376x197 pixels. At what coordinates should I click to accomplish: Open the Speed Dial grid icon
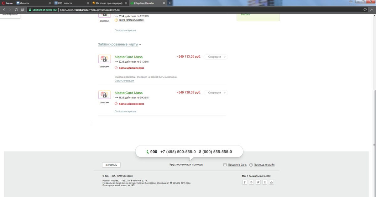click(23, 10)
